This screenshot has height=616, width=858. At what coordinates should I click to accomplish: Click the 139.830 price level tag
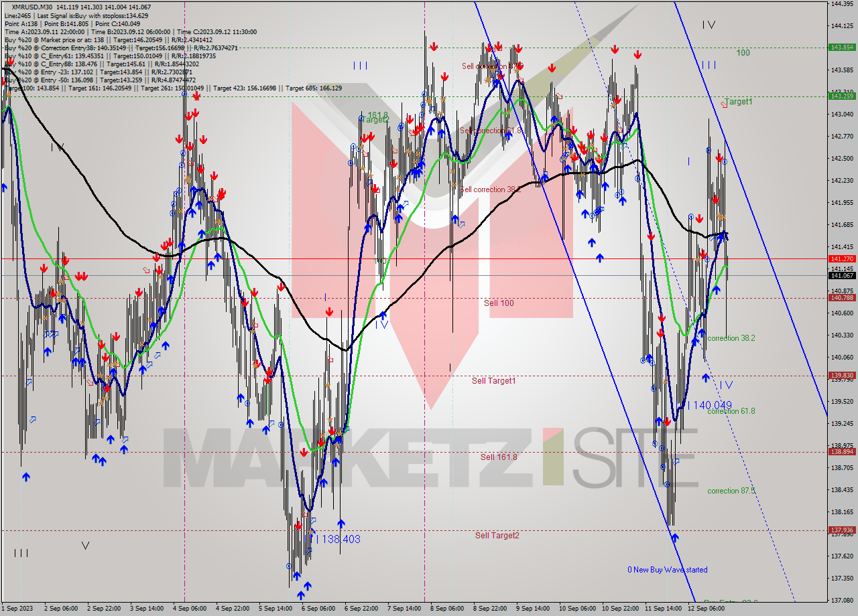pos(841,376)
